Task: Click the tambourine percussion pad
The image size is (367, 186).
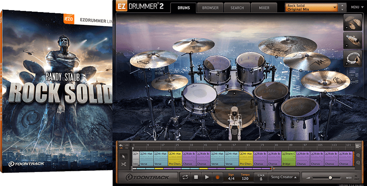Action: point(353,59)
